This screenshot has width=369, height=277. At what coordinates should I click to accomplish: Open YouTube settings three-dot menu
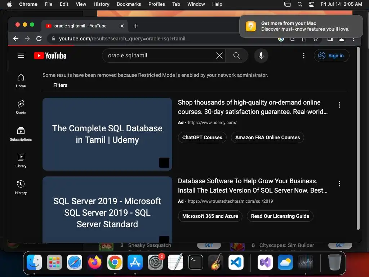(x=303, y=56)
